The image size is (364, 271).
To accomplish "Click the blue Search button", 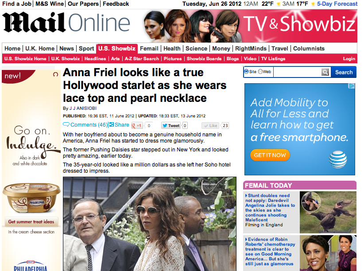I will click(344, 72).
